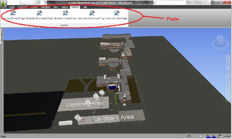This screenshot has width=232, height=139.
Task: Expand the Quick Access Toolbar customize arrow
Action: [x=45, y=3]
